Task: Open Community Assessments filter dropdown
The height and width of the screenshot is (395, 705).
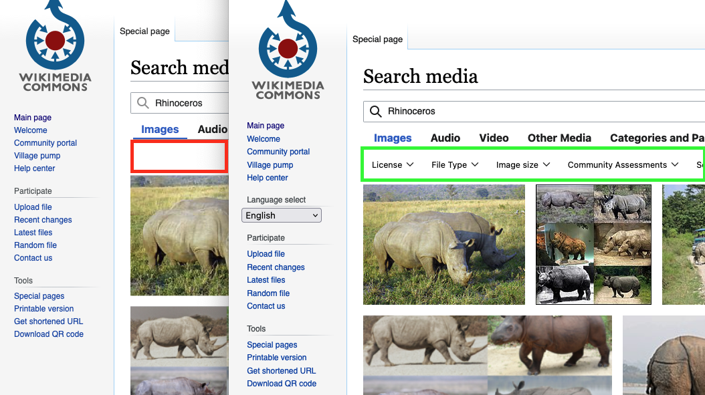Action: pos(623,165)
